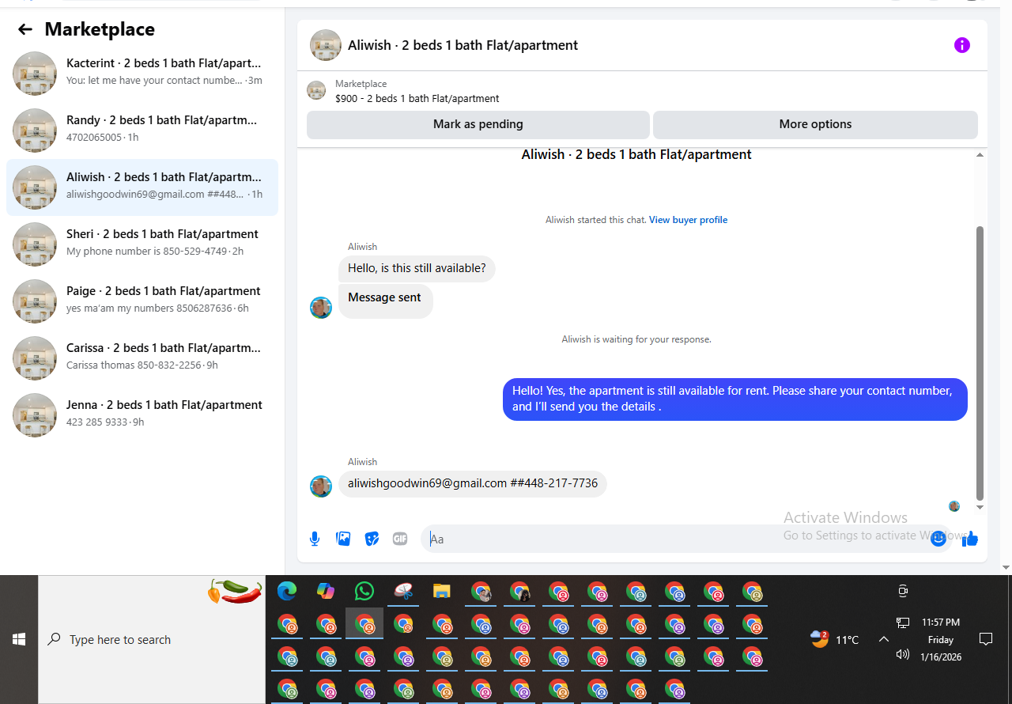Screen dimensions: 1012x704
Task: Click the blue 'Hello! Yes, the apartment' reply
Action: click(x=735, y=399)
